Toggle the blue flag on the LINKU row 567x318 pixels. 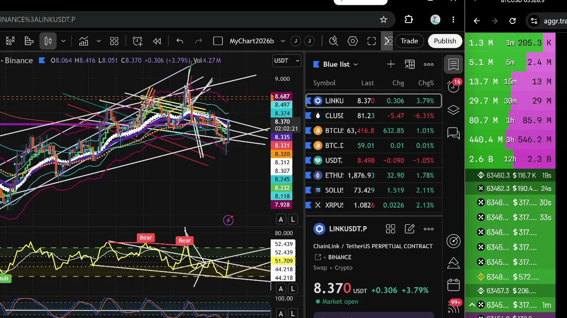309,101
